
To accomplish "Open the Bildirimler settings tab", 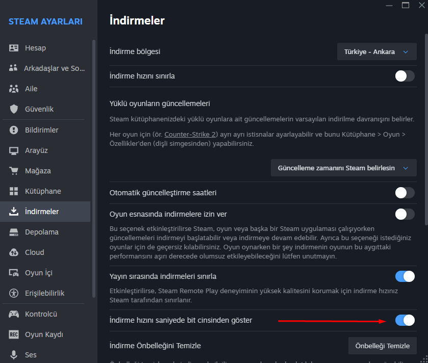I will click(x=41, y=130).
